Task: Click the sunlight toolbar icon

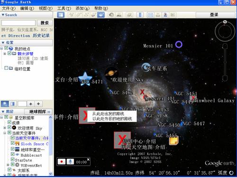Action: [x=119, y=15]
